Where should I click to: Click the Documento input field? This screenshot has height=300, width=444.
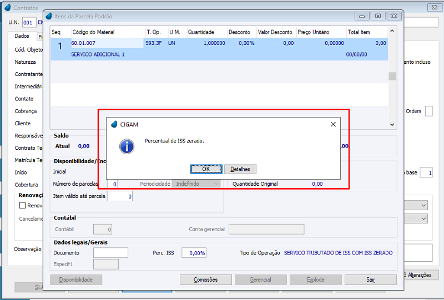110,253
